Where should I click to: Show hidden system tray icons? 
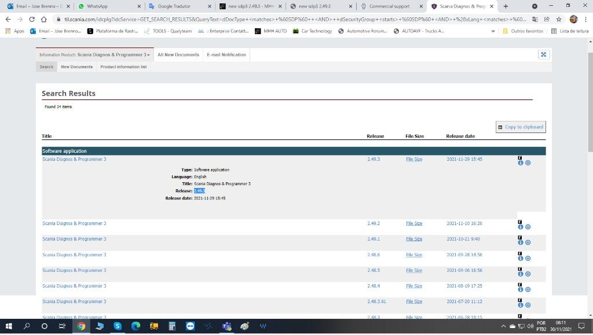pos(503,326)
